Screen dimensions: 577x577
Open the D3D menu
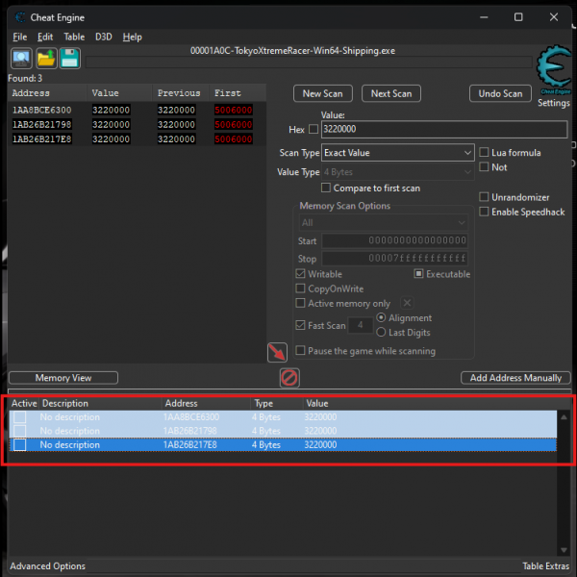click(x=104, y=37)
